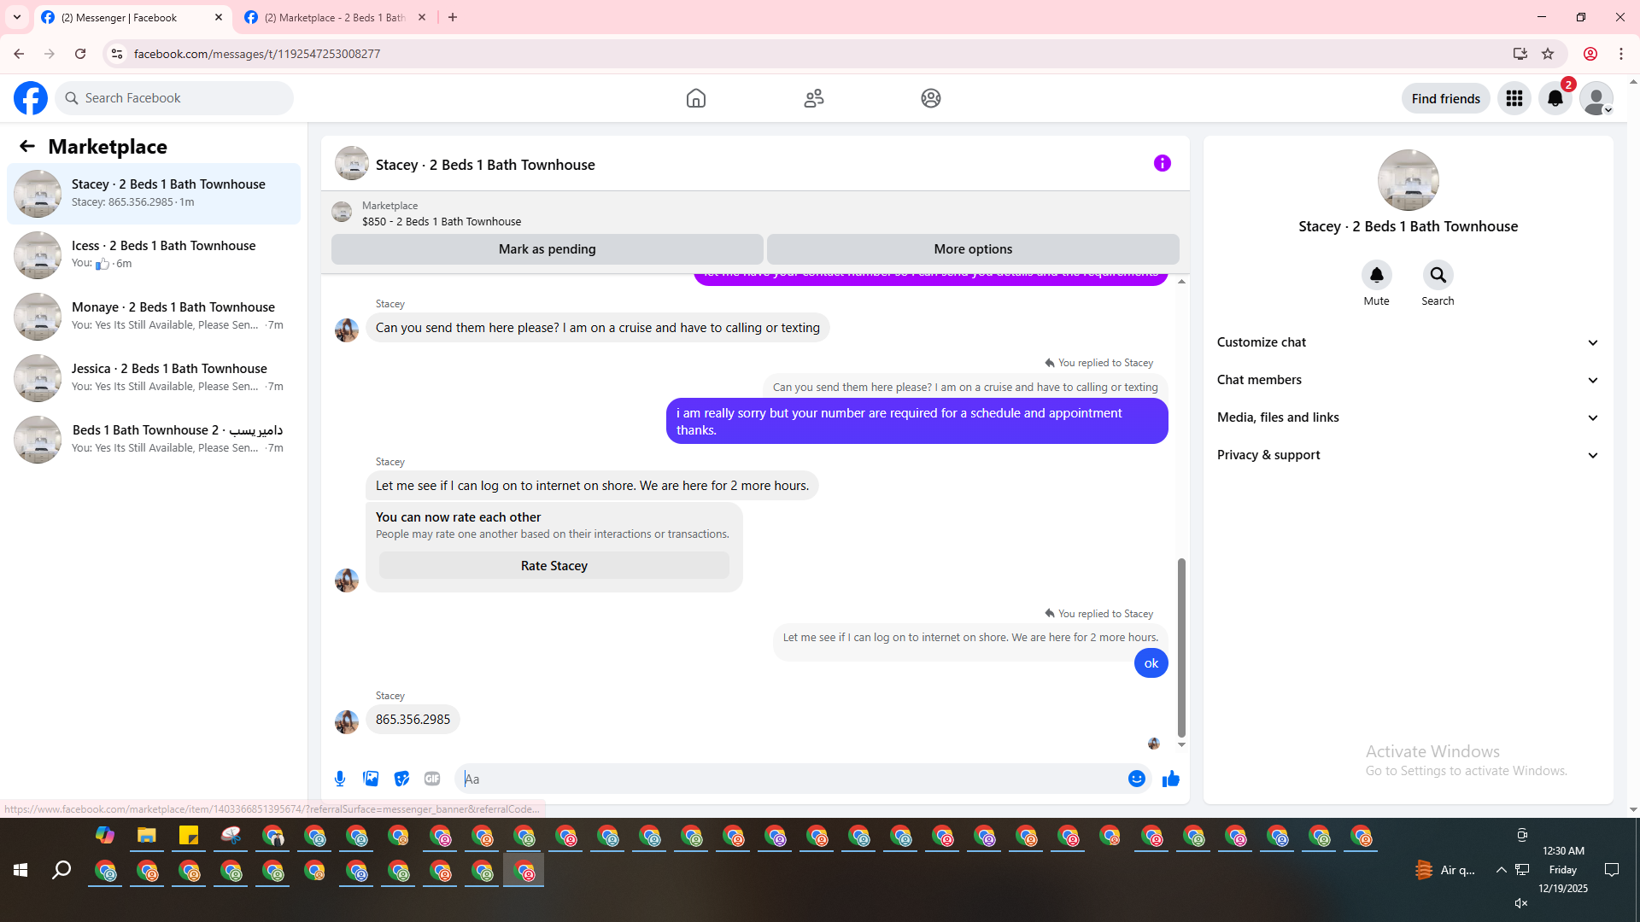Image resolution: width=1640 pixels, height=922 pixels.
Task: Open conversation information purple icon
Action: 1162,163
